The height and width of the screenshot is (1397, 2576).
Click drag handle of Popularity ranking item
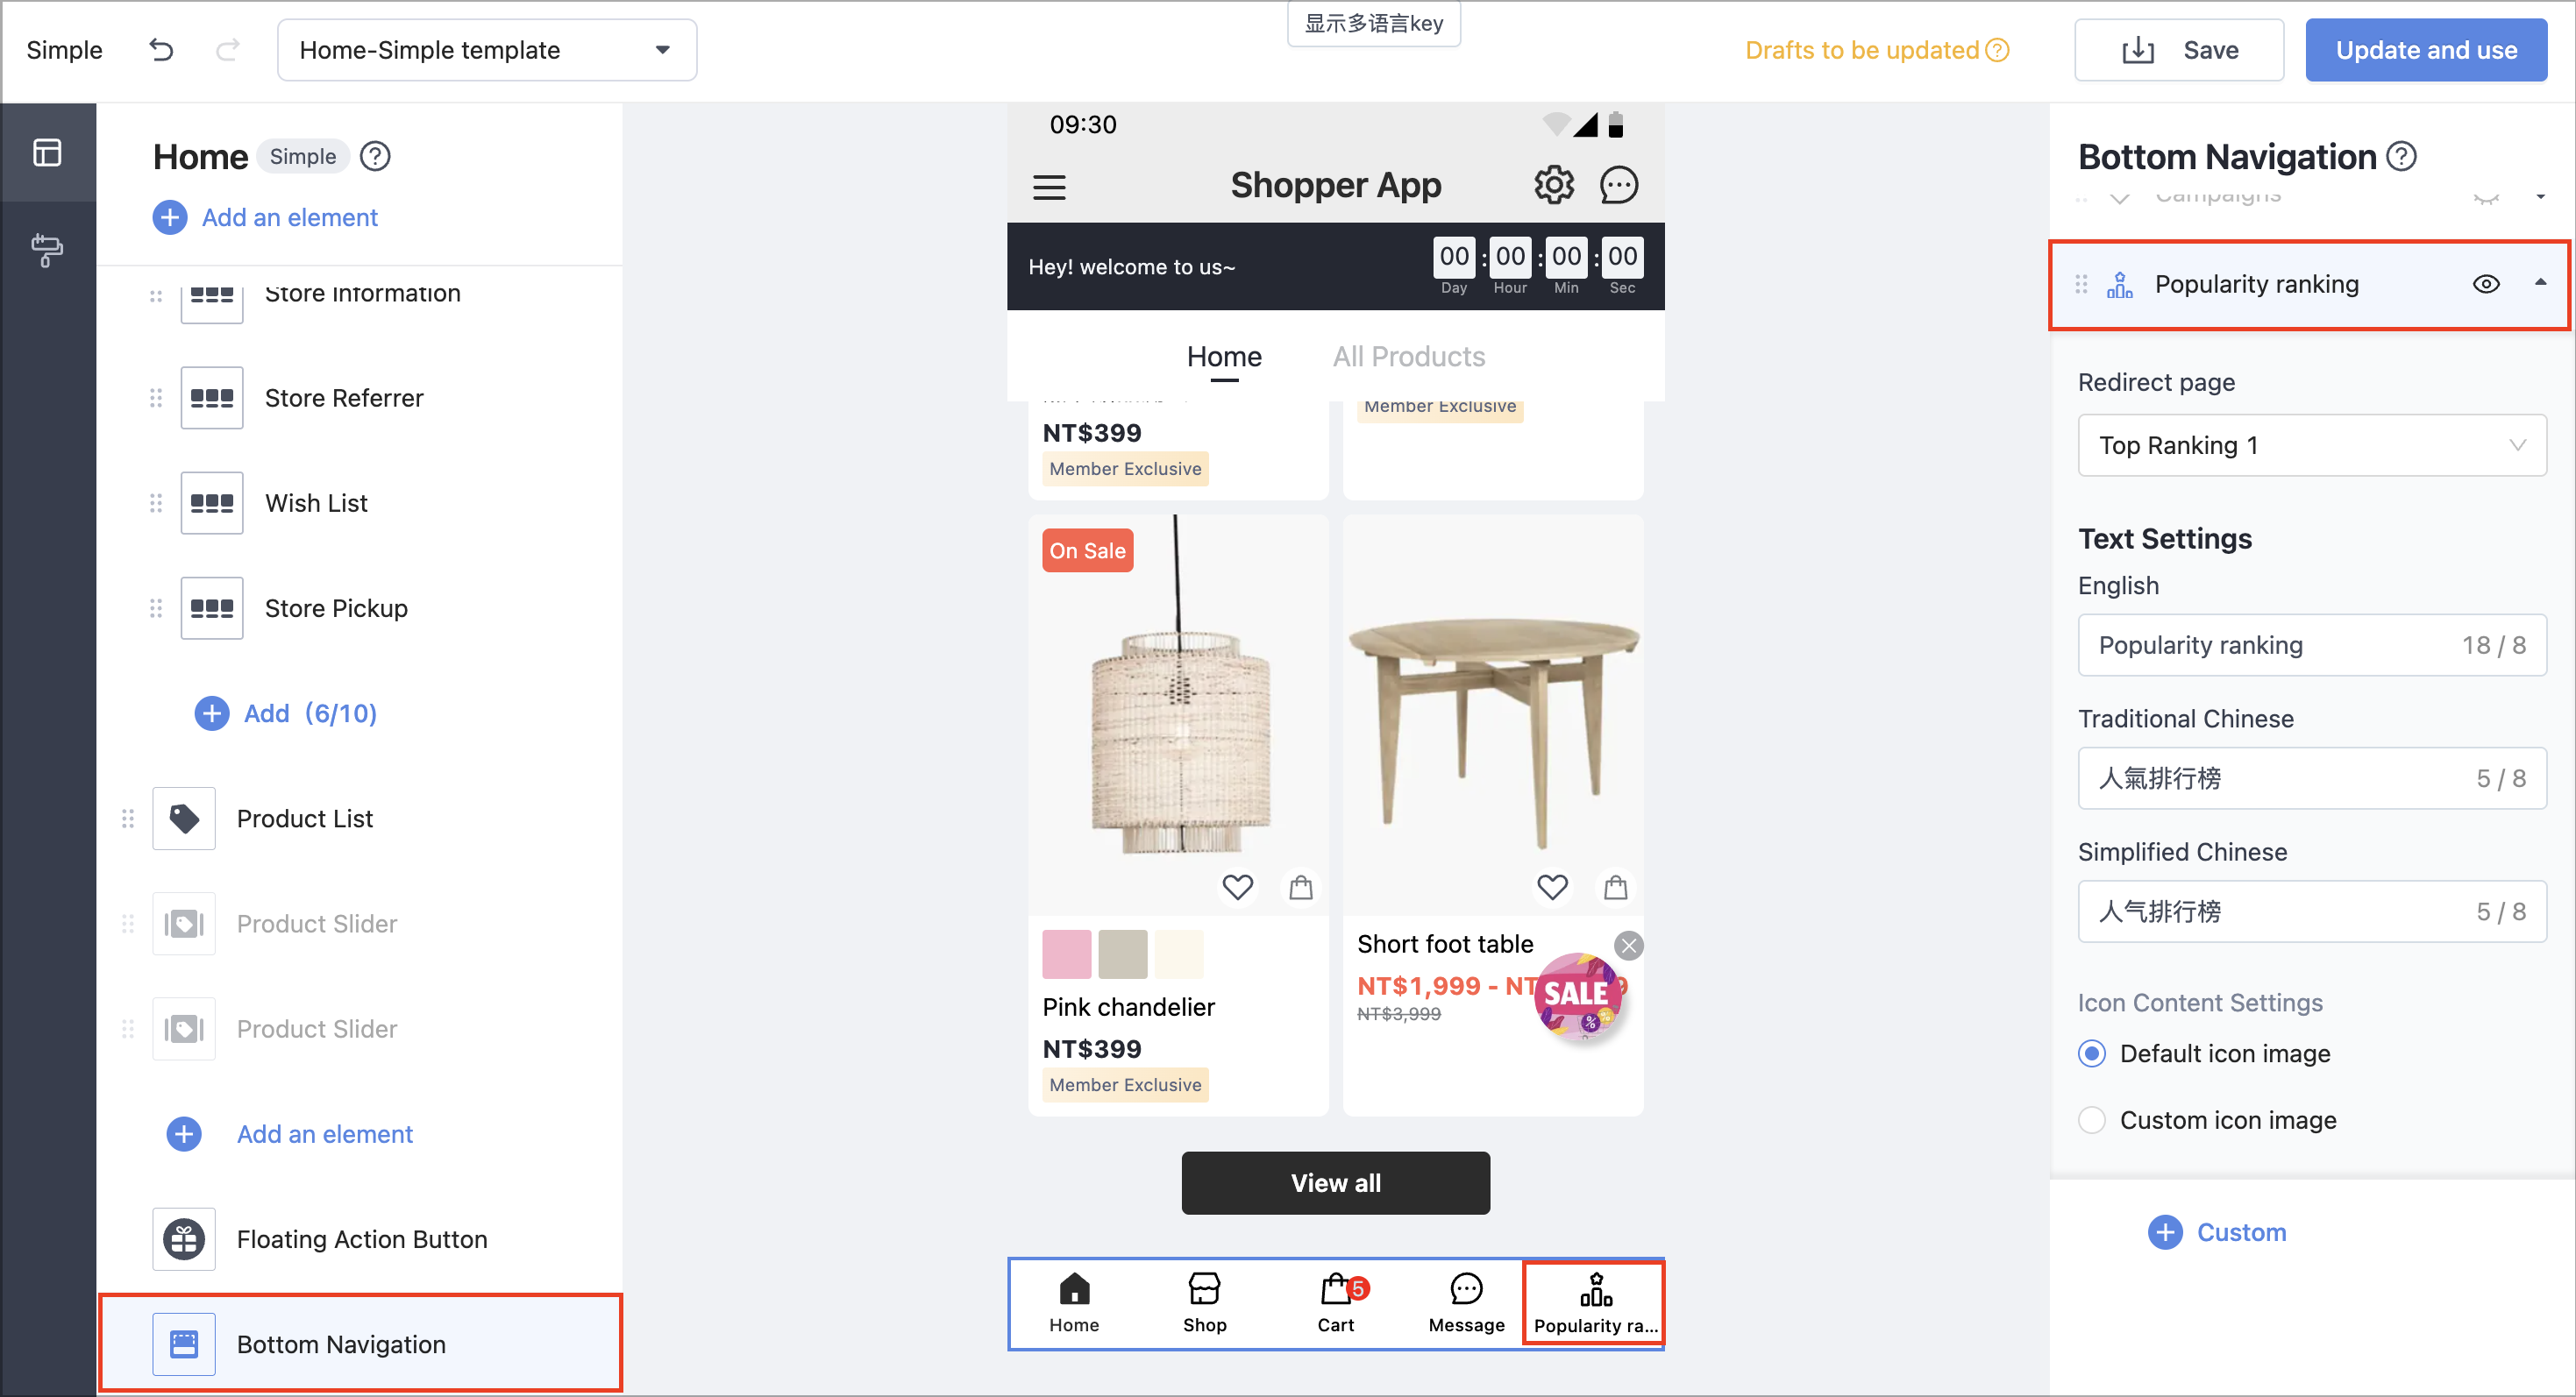(x=2081, y=285)
